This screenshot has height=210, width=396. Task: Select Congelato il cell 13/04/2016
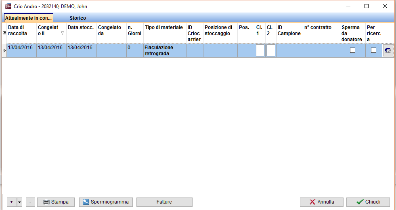click(52, 50)
